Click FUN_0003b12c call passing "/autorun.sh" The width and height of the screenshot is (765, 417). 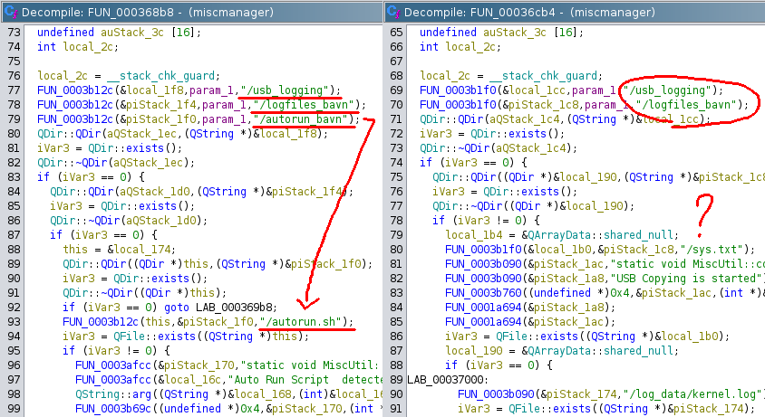click(x=100, y=322)
